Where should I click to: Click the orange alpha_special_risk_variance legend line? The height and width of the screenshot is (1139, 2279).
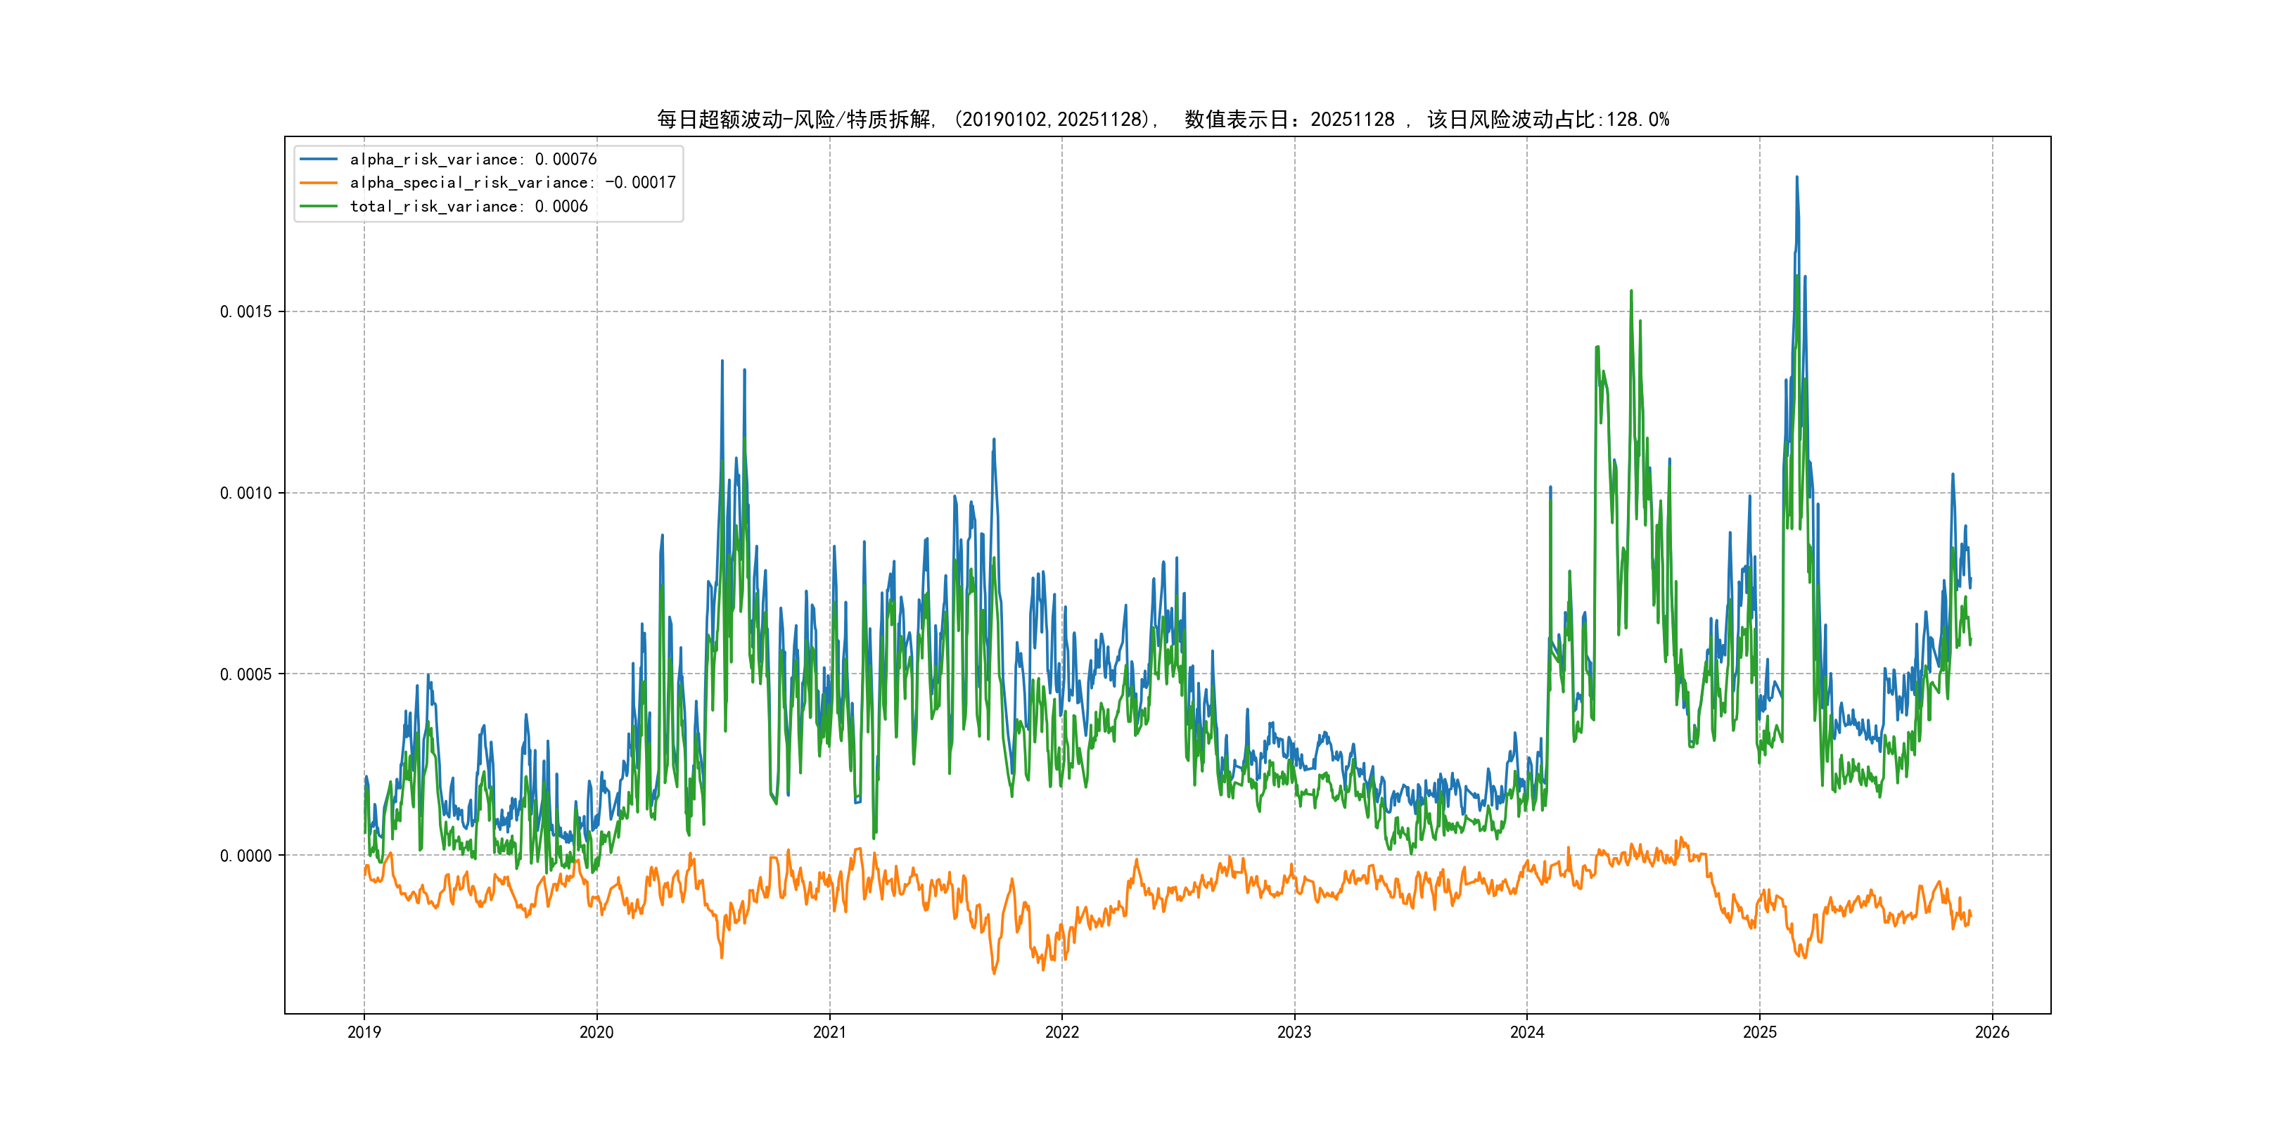[319, 183]
